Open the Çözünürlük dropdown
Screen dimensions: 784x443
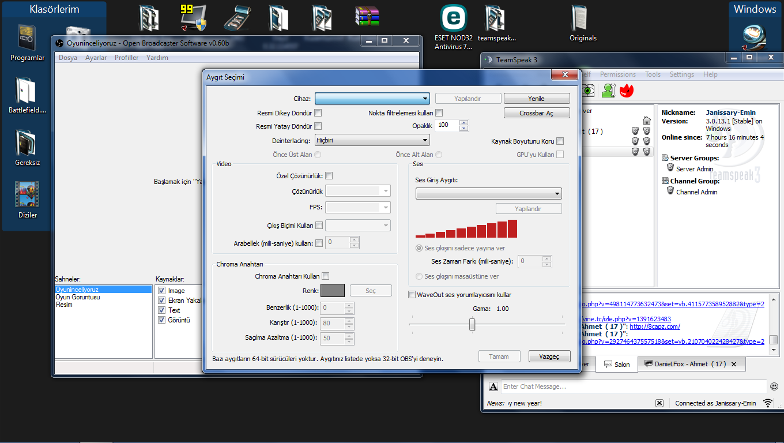[358, 191]
